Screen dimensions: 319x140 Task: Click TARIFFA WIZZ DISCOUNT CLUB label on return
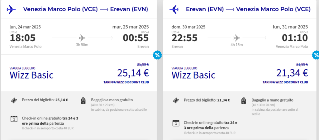pos(285,82)
